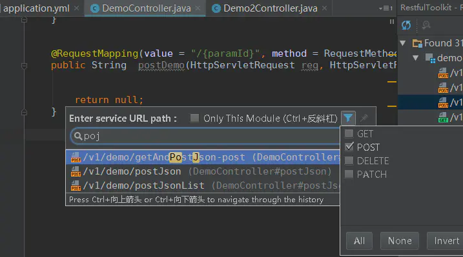Select the /v1/demo/postJsonList search result
The height and width of the screenshot is (257, 463).
tap(203, 186)
